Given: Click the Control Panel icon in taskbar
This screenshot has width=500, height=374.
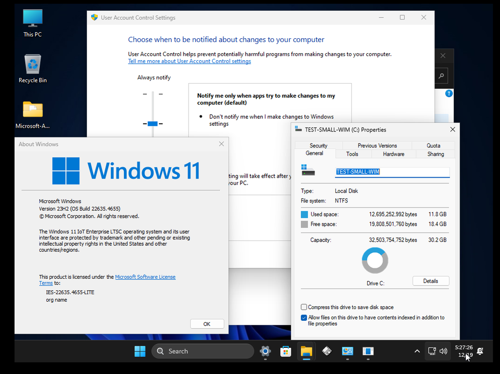Looking at the screenshot, I should click(x=347, y=351).
